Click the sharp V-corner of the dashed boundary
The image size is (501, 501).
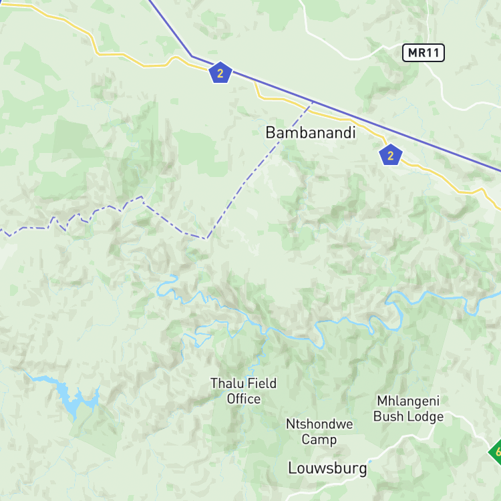tap(207, 238)
